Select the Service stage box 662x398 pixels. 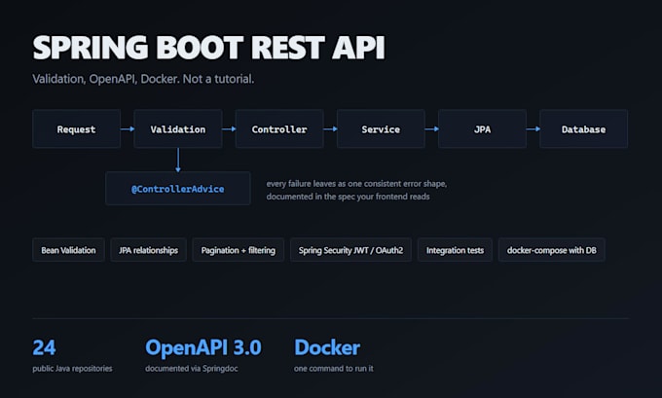pos(381,128)
